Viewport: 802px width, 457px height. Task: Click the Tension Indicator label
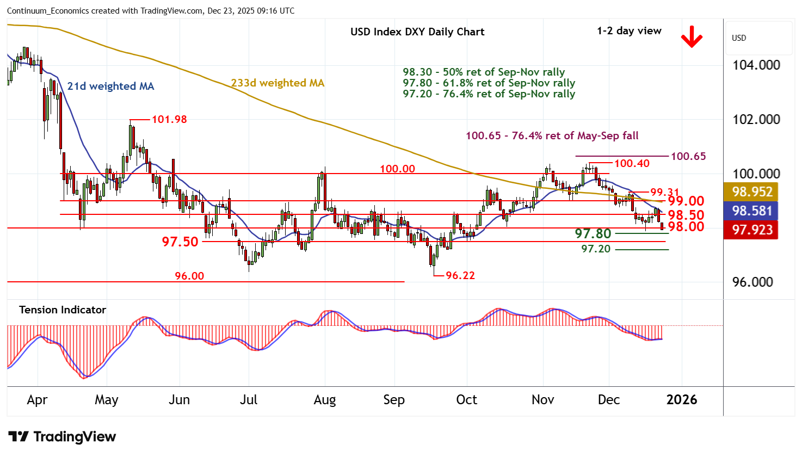click(x=63, y=310)
